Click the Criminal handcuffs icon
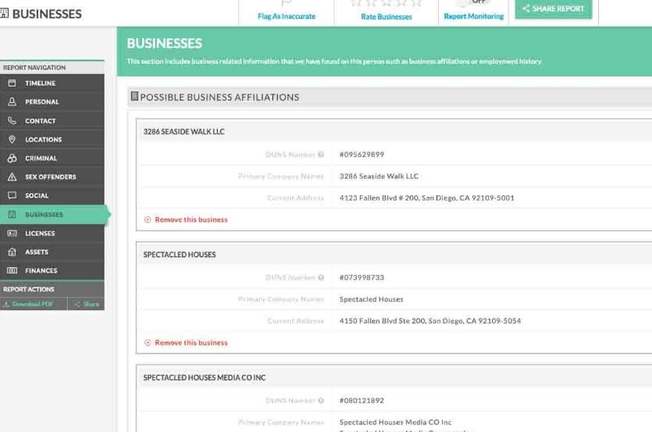 12,158
